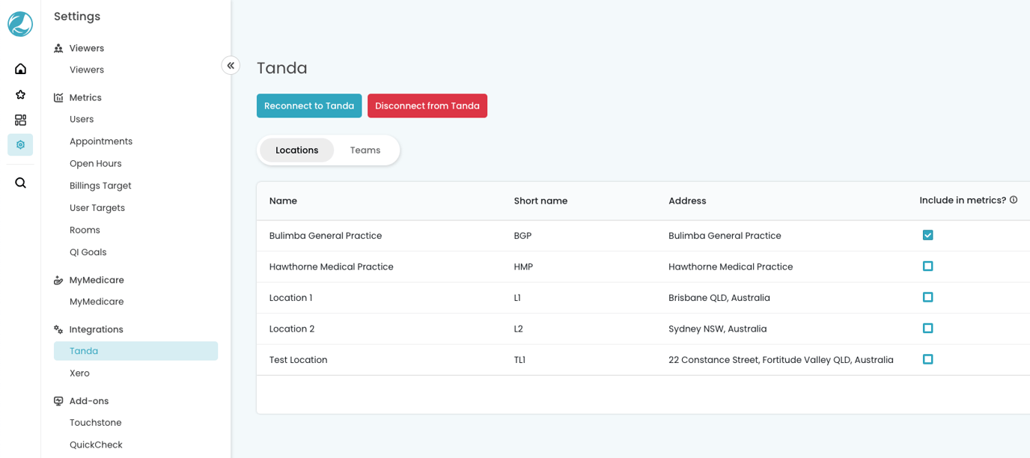Open Billings Target settings page
1030x458 pixels.
pos(100,186)
